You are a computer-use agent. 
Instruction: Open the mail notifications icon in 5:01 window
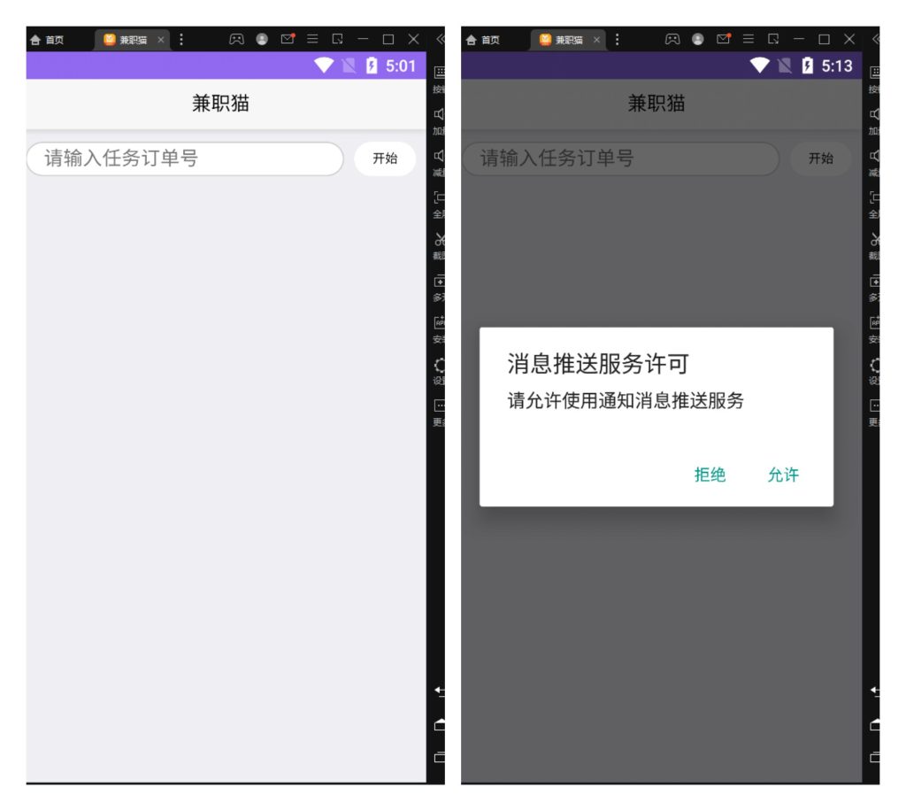click(x=288, y=39)
